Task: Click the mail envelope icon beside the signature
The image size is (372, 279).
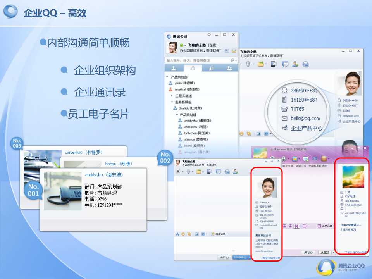Action: click(234, 51)
